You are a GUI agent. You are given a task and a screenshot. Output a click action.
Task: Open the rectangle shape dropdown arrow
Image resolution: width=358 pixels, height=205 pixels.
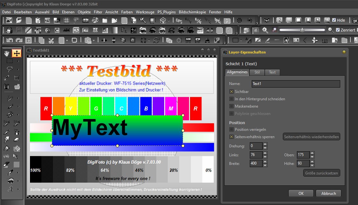click(x=241, y=41)
